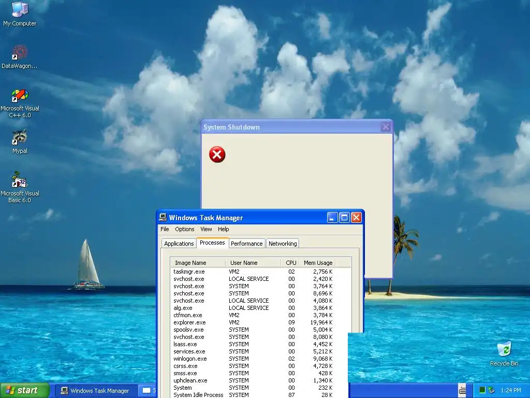
Task: Click the Windows Task Manager taskbar button
Action: point(96,391)
